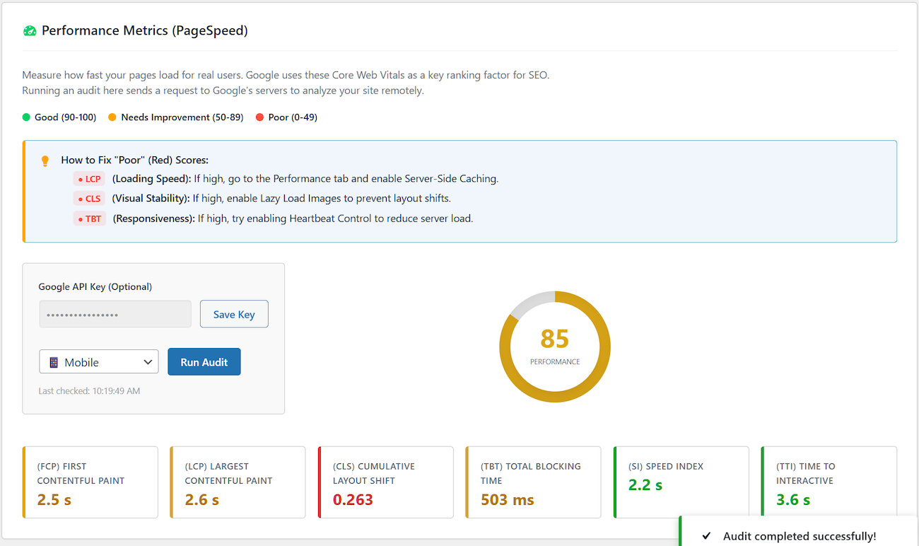Click the orange Needs Improvement legend dot
The height and width of the screenshot is (546, 919).
[114, 117]
